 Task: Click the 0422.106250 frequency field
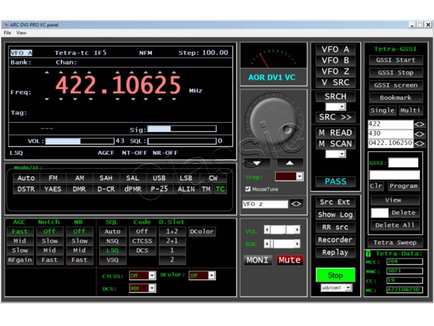tap(391, 143)
